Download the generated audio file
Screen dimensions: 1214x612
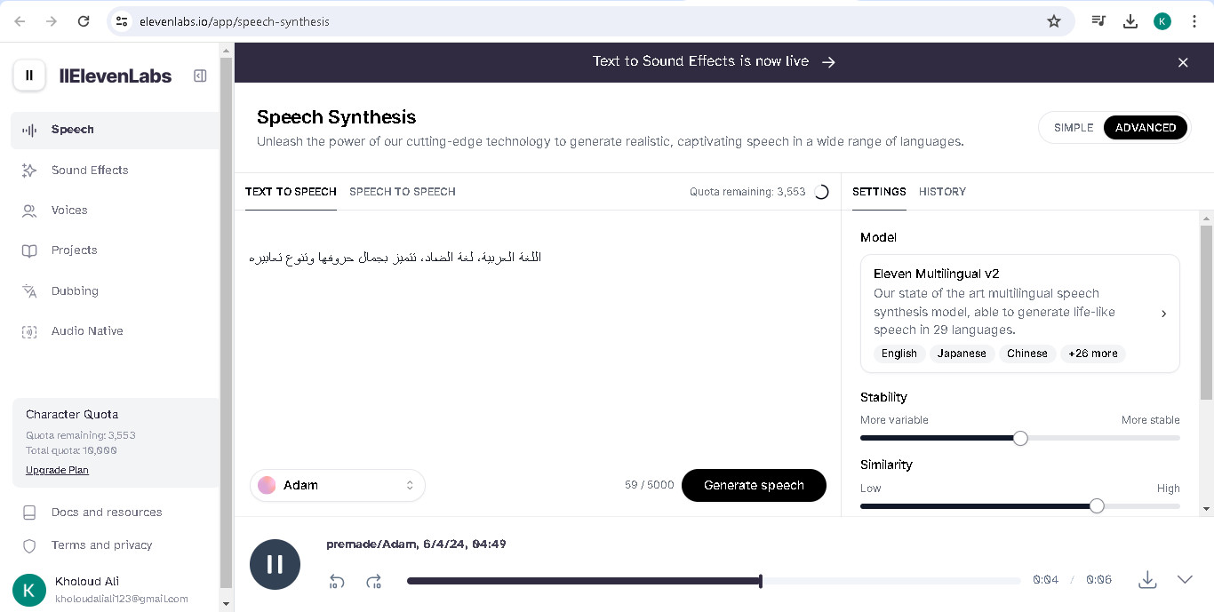(x=1147, y=580)
